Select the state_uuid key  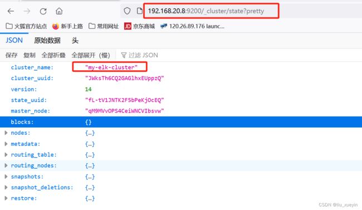coord(29,100)
